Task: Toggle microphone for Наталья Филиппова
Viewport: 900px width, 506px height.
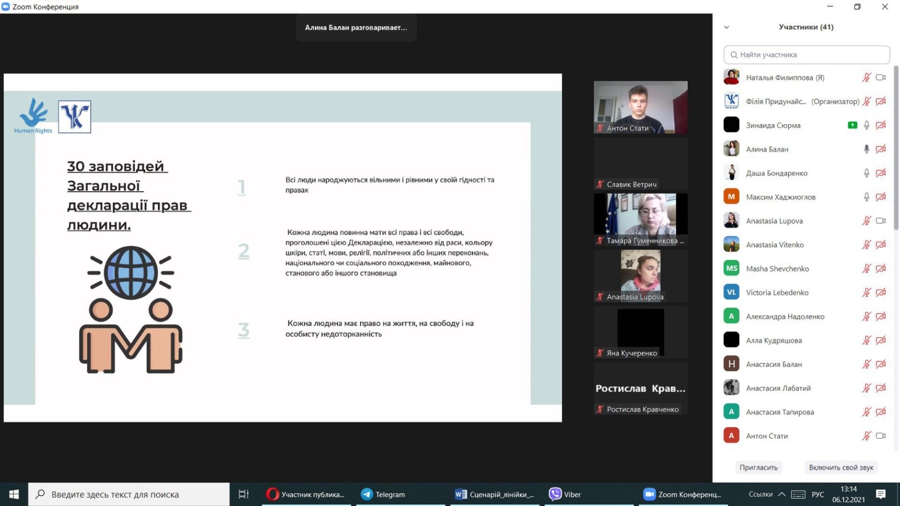Action: pos(867,78)
